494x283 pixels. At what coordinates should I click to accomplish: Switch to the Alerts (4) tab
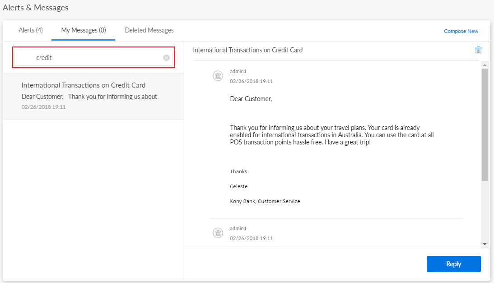point(31,30)
